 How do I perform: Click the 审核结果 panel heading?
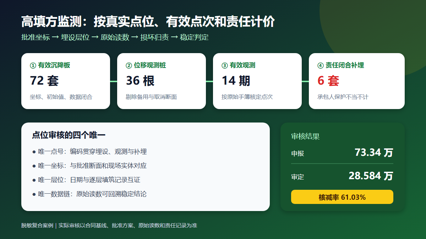tap(305, 136)
